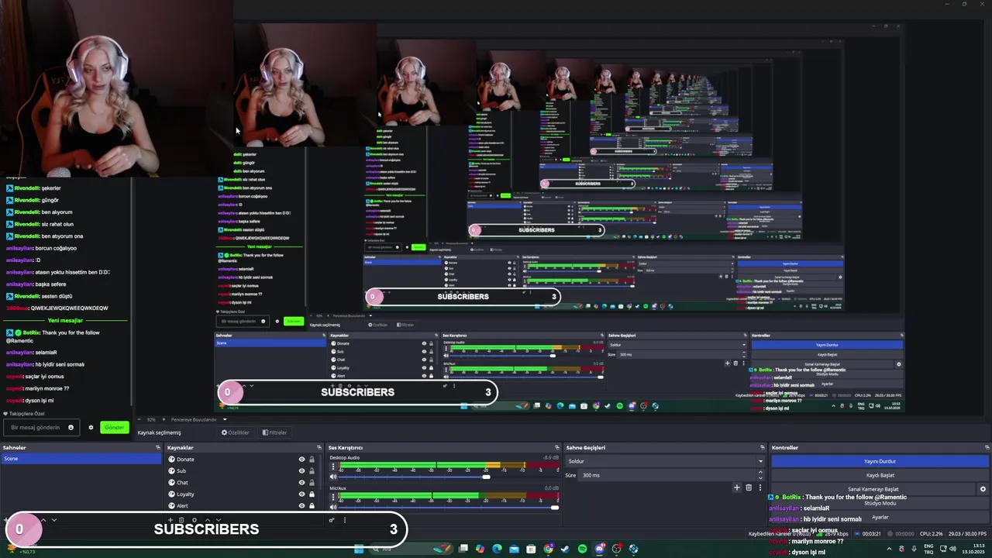Move scene up in Sahneler

[x=43, y=519]
